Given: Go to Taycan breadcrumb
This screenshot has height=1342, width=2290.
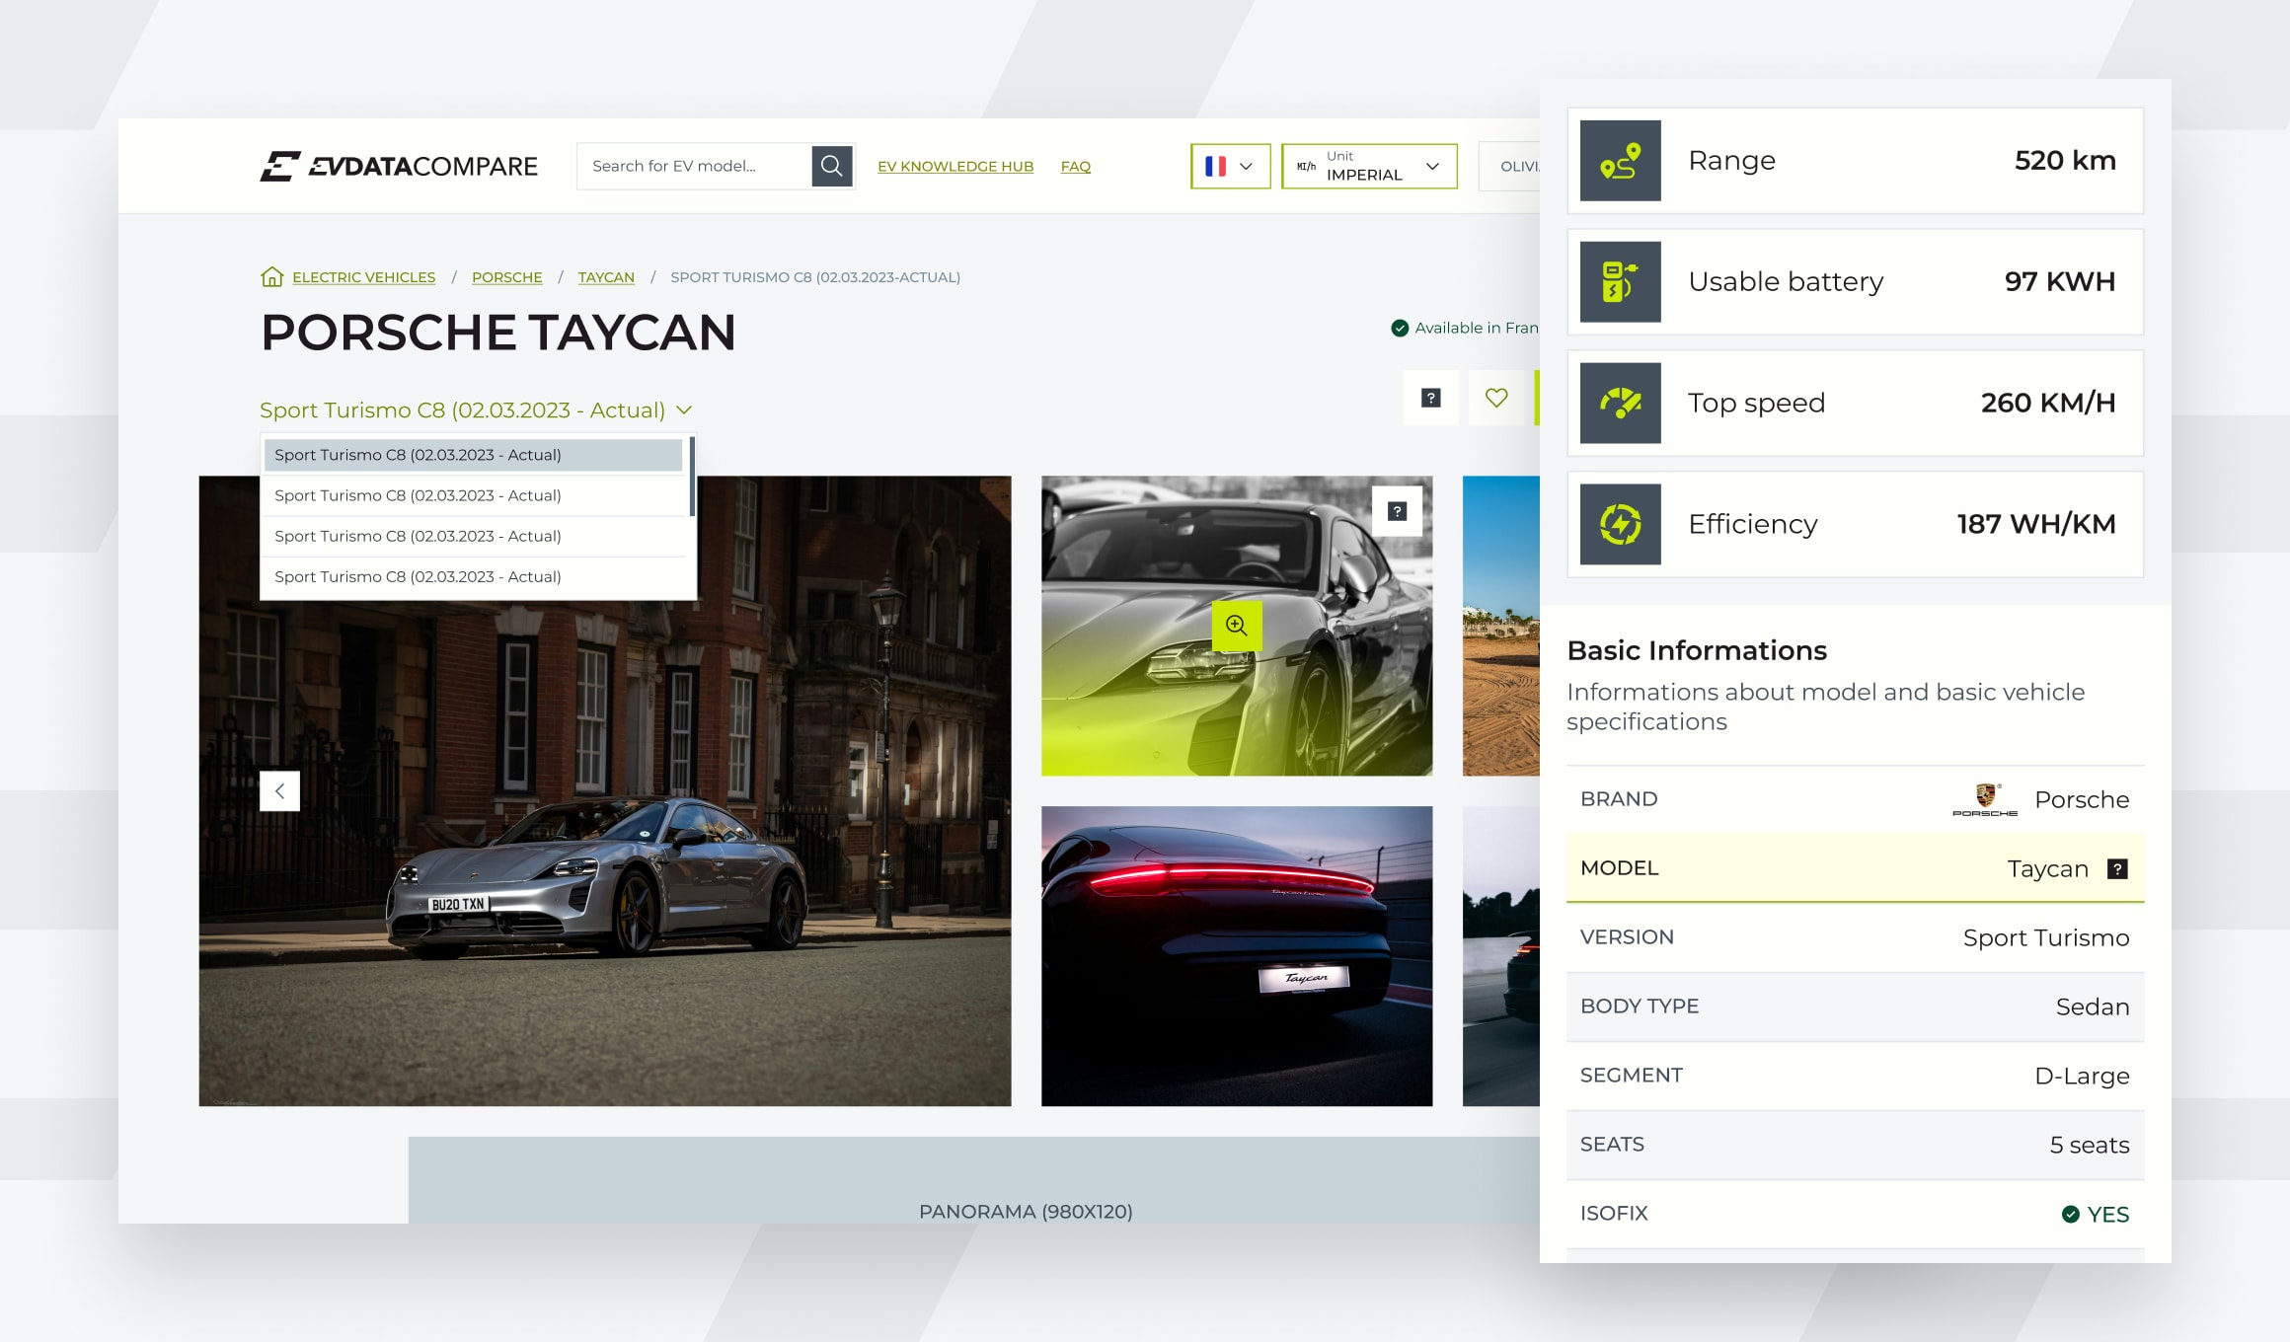Looking at the screenshot, I should tap(606, 277).
